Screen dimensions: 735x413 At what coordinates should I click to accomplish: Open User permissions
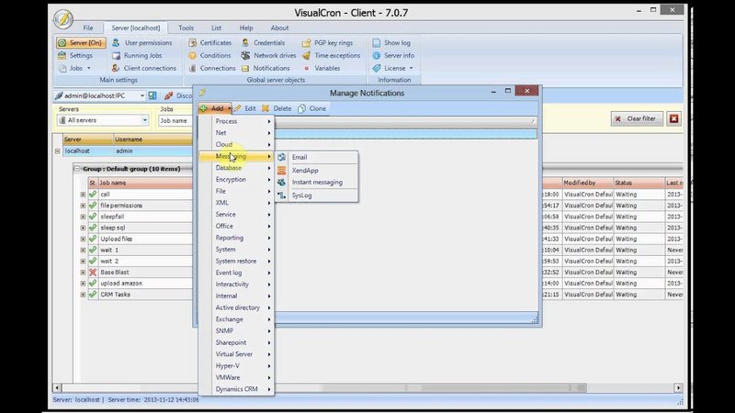point(142,42)
